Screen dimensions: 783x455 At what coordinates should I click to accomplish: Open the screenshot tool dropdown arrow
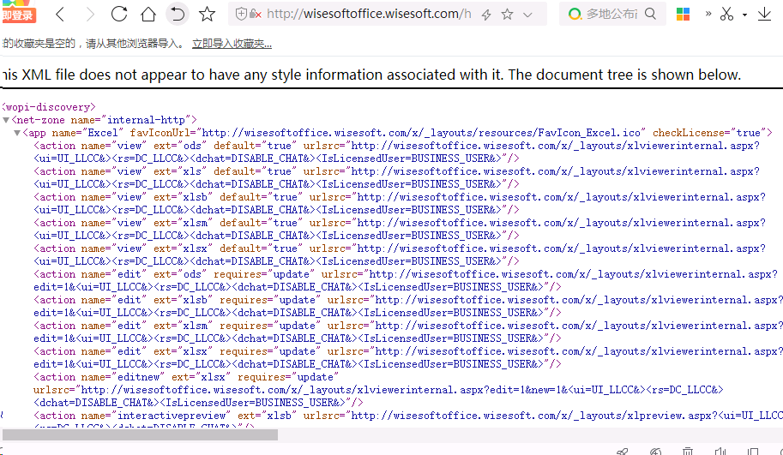point(744,15)
